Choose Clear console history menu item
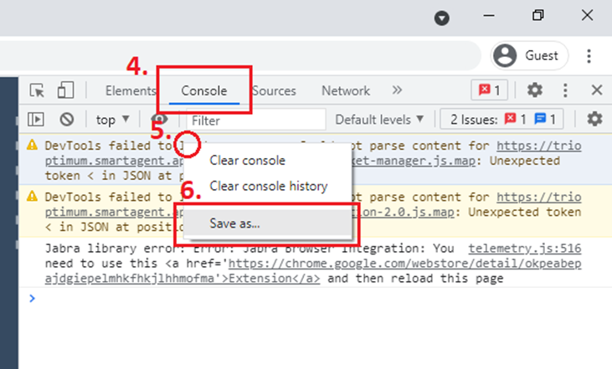The width and height of the screenshot is (612, 369). point(268,186)
